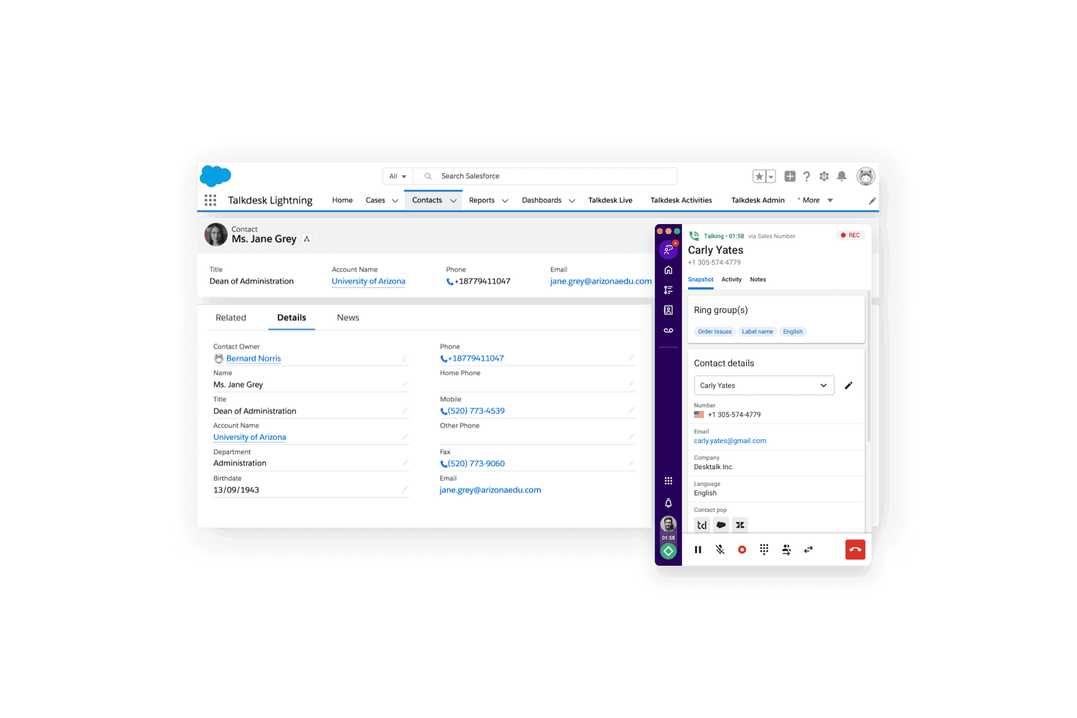Open the Talkdesk Activities tab
1077x718 pixels.
tap(681, 200)
